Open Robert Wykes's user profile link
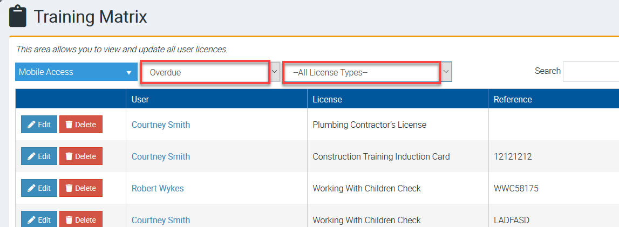This screenshot has height=227, width=619. click(158, 188)
